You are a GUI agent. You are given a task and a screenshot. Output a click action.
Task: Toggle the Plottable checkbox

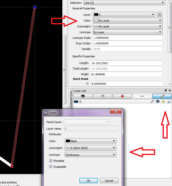point(51,161)
